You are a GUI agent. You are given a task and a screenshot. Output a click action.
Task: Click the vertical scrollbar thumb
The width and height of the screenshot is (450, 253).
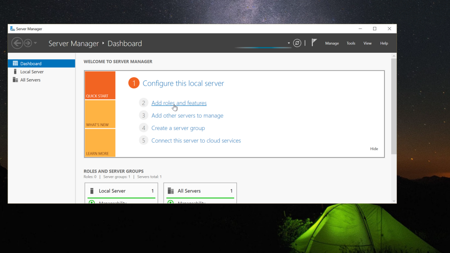point(394,106)
